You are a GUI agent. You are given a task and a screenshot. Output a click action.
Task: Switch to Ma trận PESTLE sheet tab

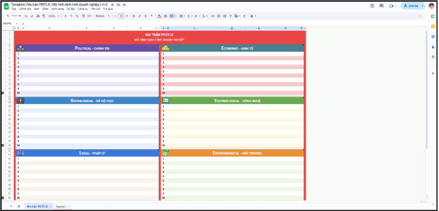[38, 206]
